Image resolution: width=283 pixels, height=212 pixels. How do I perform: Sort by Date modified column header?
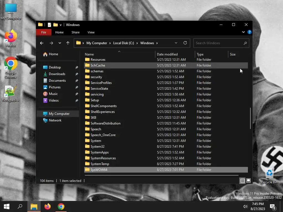175,54
